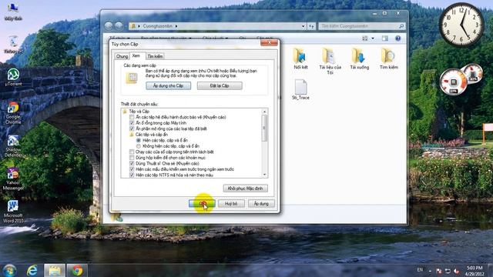This screenshot has width=493, height=277.
Task: Open the address bar history dropdown arrow
Action: point(303,26)
